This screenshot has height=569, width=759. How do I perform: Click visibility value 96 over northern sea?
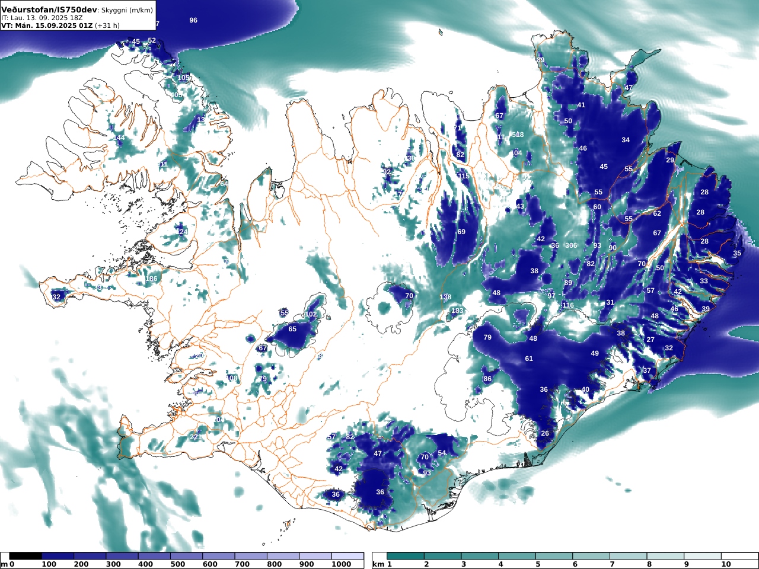coord(193,20)
